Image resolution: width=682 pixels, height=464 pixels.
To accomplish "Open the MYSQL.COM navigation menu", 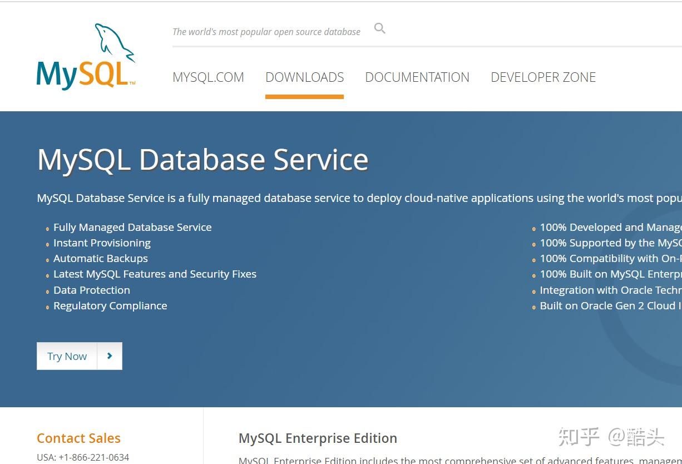I will click(x=208, y=77).
